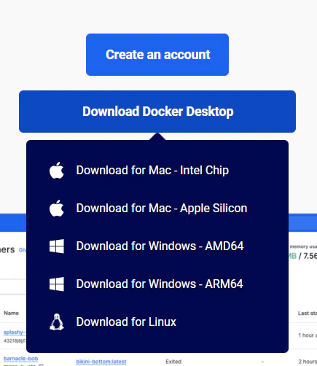This screenshot has width=317, height=366.
Task: Click the Exited status of barnacle-bob
Action: pos(173,362)
